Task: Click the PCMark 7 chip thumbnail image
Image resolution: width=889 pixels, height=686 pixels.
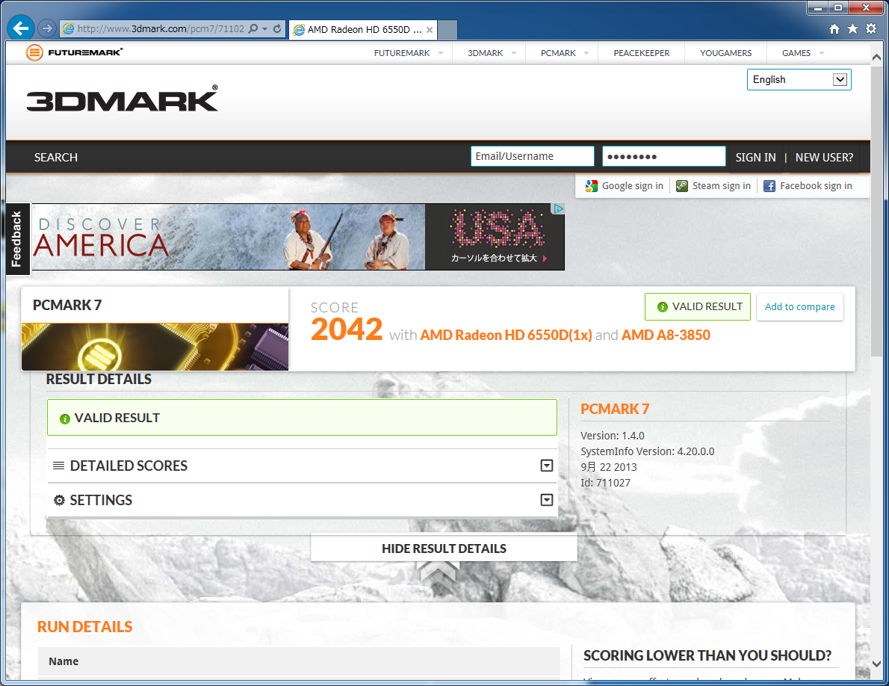Action: pyautogui.click(x=155, y=347)
